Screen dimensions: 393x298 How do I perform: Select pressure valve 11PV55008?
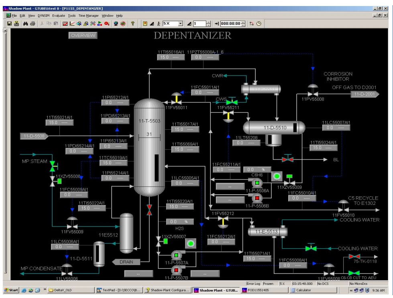point(313,90)
